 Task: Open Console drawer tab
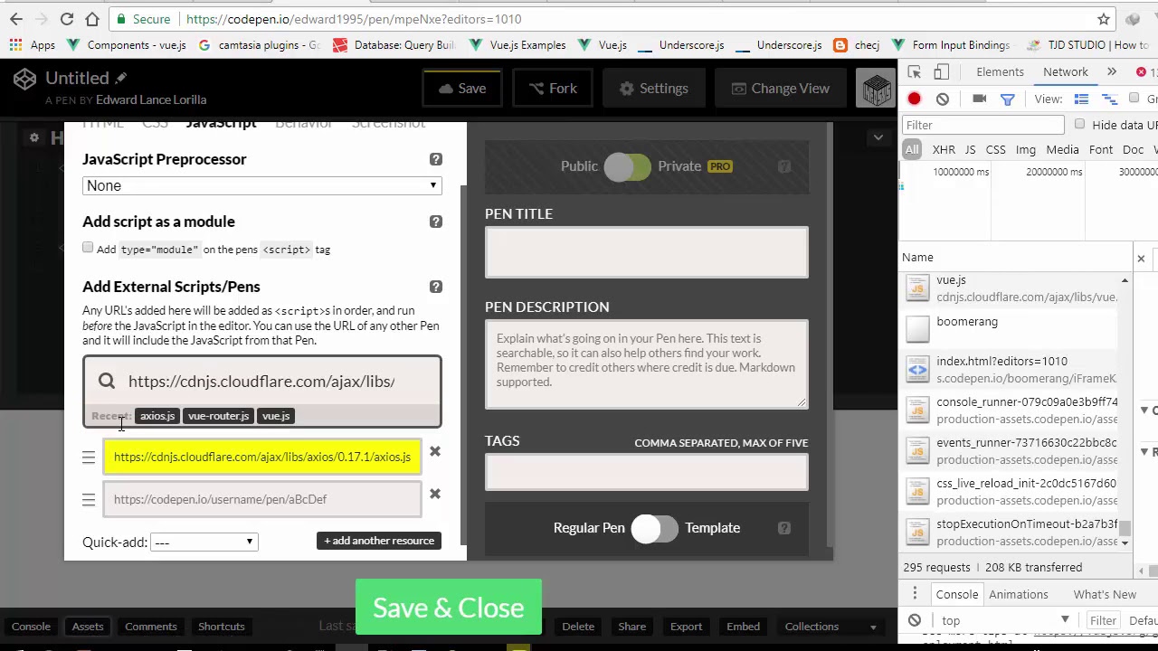(957, 595)
